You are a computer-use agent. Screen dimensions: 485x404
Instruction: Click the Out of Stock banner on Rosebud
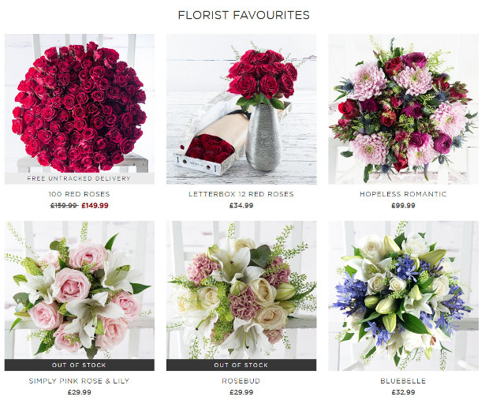241,365
